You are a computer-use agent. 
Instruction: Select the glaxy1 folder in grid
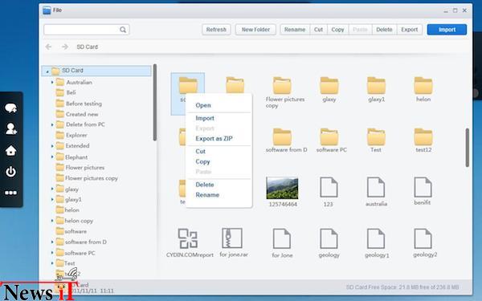[376, 85]
